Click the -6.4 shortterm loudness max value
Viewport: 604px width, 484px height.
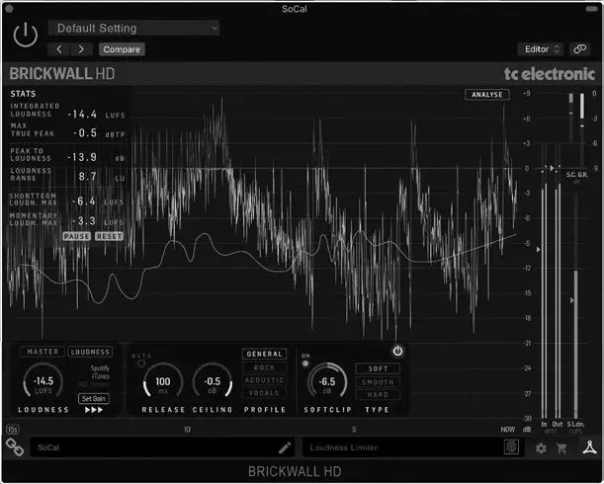tap(84, 201)
